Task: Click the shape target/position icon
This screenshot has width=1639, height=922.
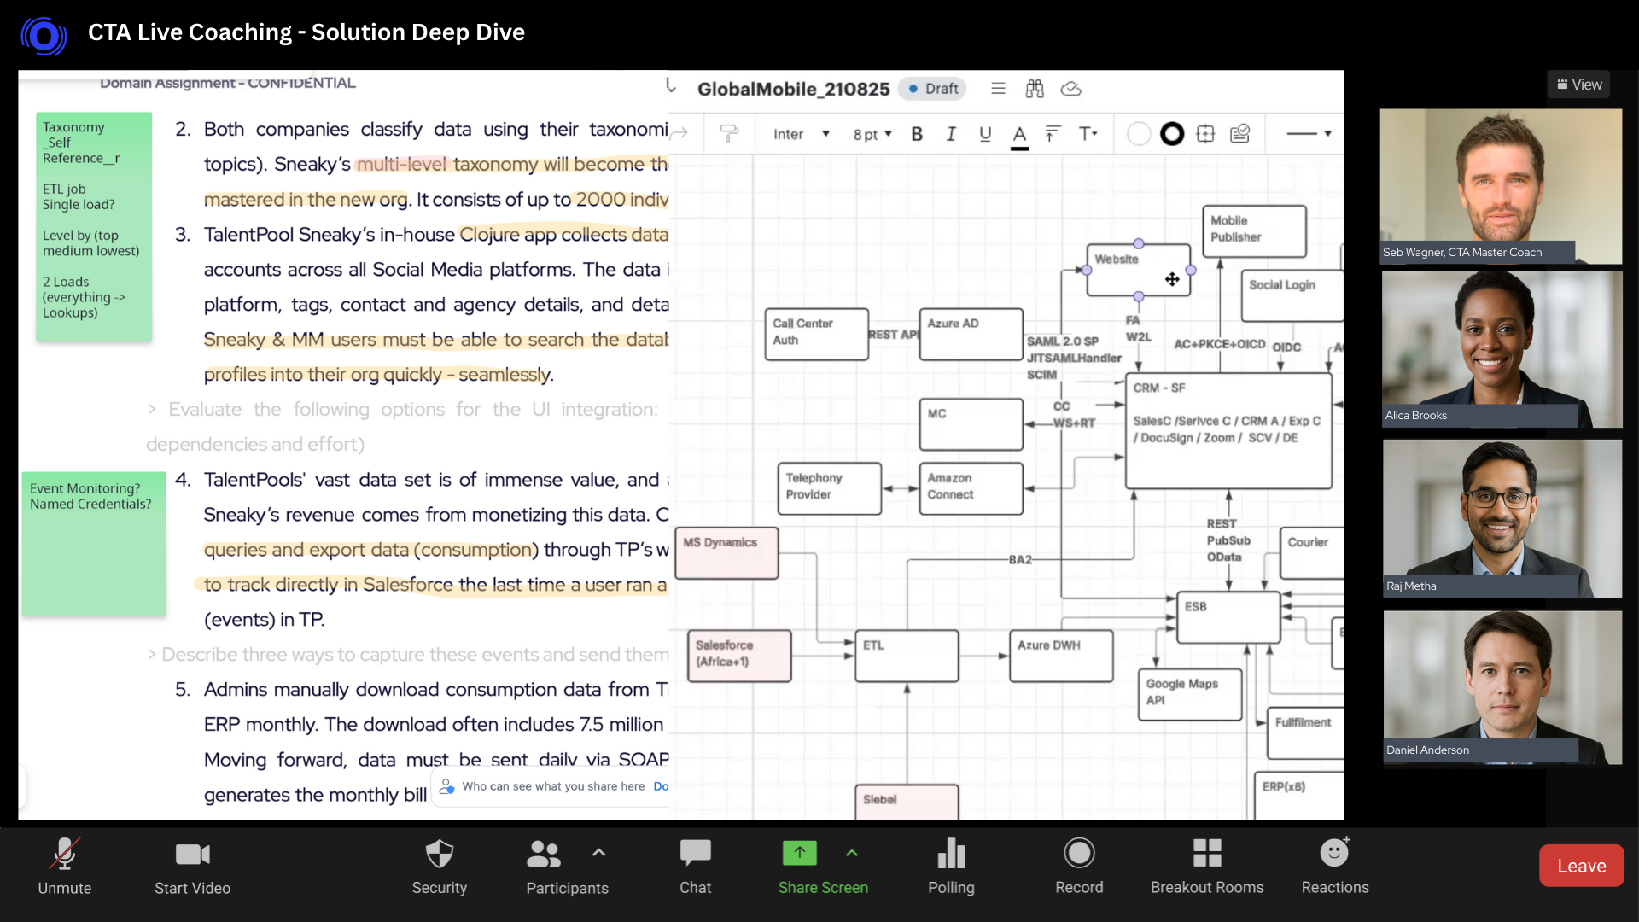Action: pos(1205,134)
